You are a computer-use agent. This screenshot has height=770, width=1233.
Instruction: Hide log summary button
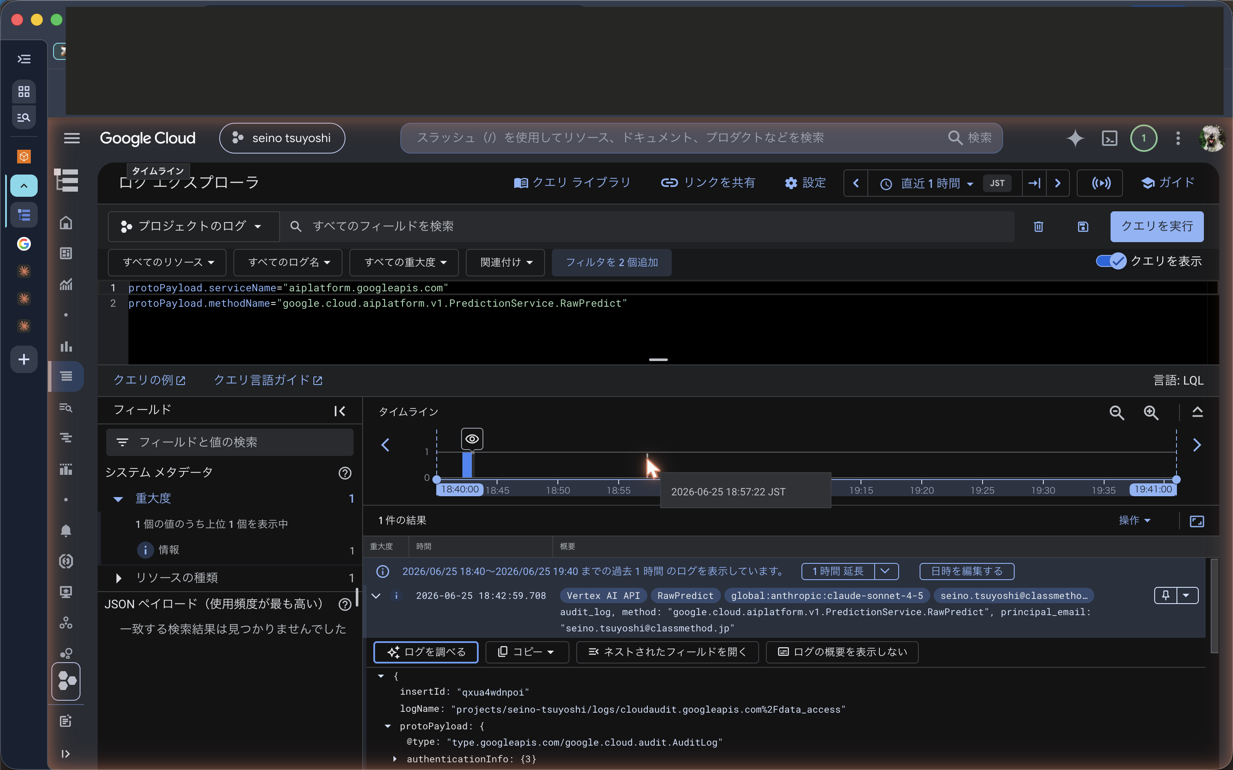pyautogui.click(x=842, y=652)
